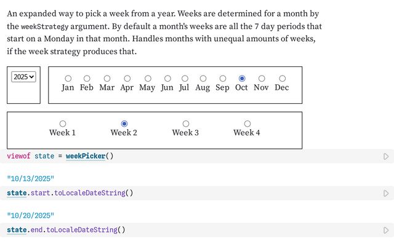Screen dimensions: 394x246
Task: Pick the Apr radio option
Action: pos(127,79)
